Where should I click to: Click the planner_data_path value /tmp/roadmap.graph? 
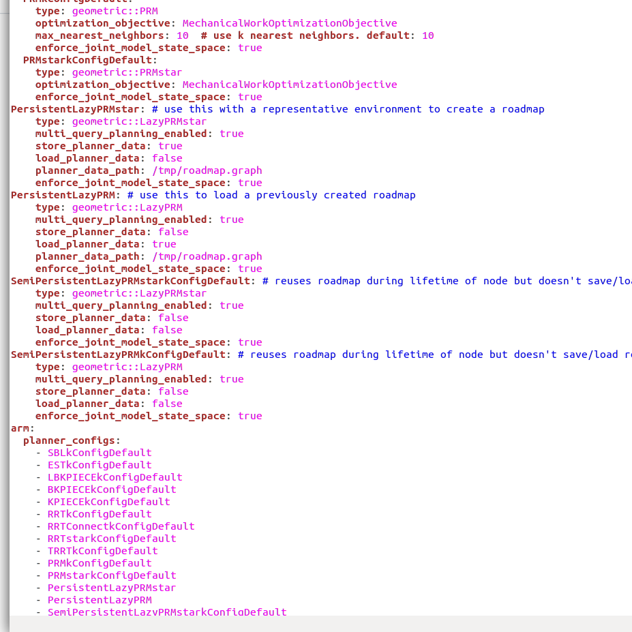coord(208,170)
